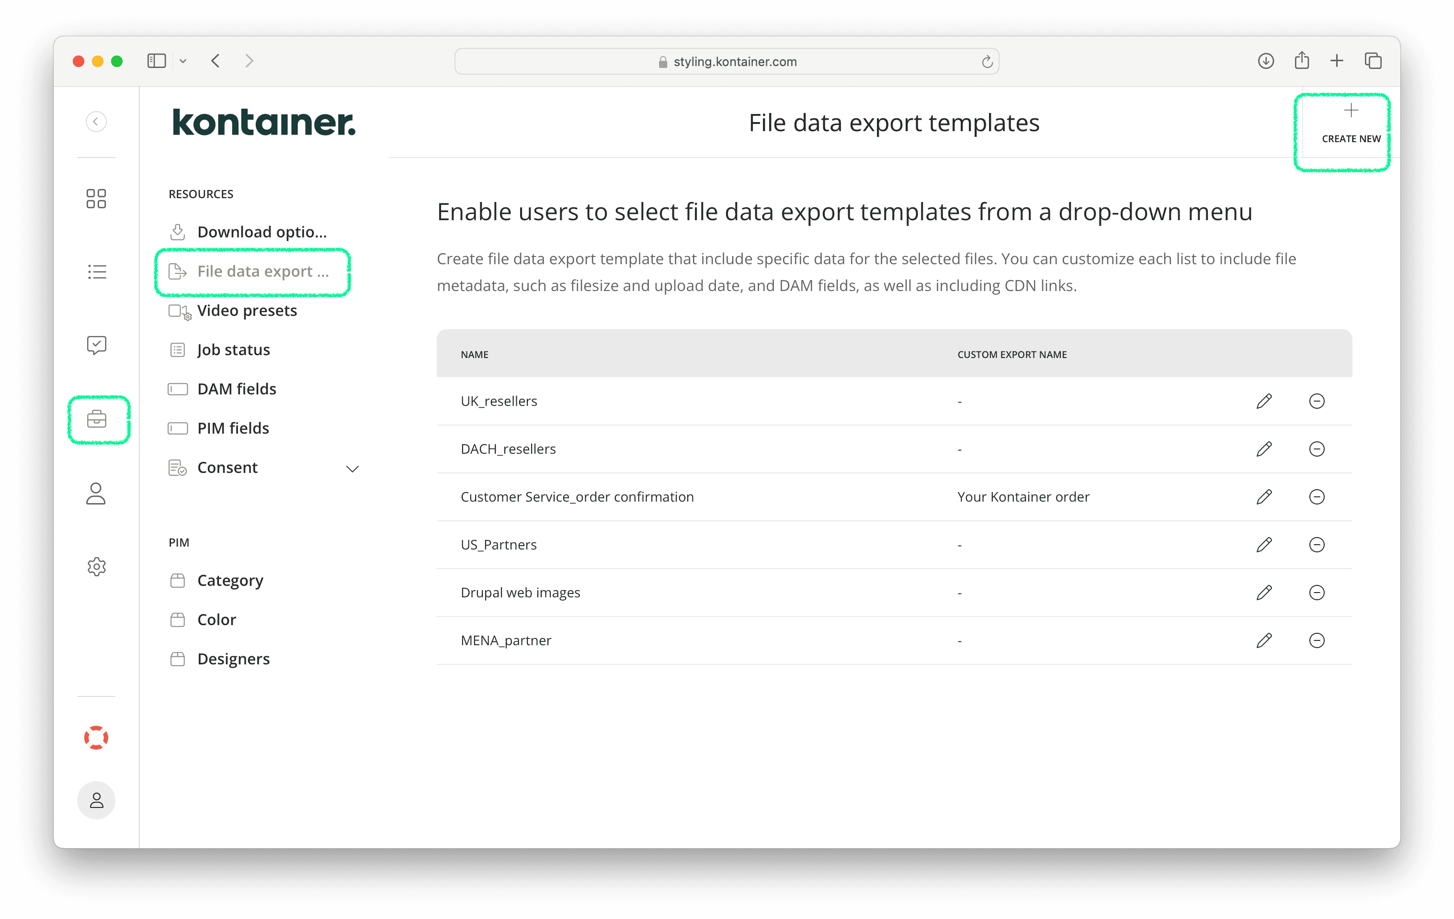This screenshot has width=1454, height=919.
Task: Edit the UK_resellers template with pencil icon
Action: 1265,401
